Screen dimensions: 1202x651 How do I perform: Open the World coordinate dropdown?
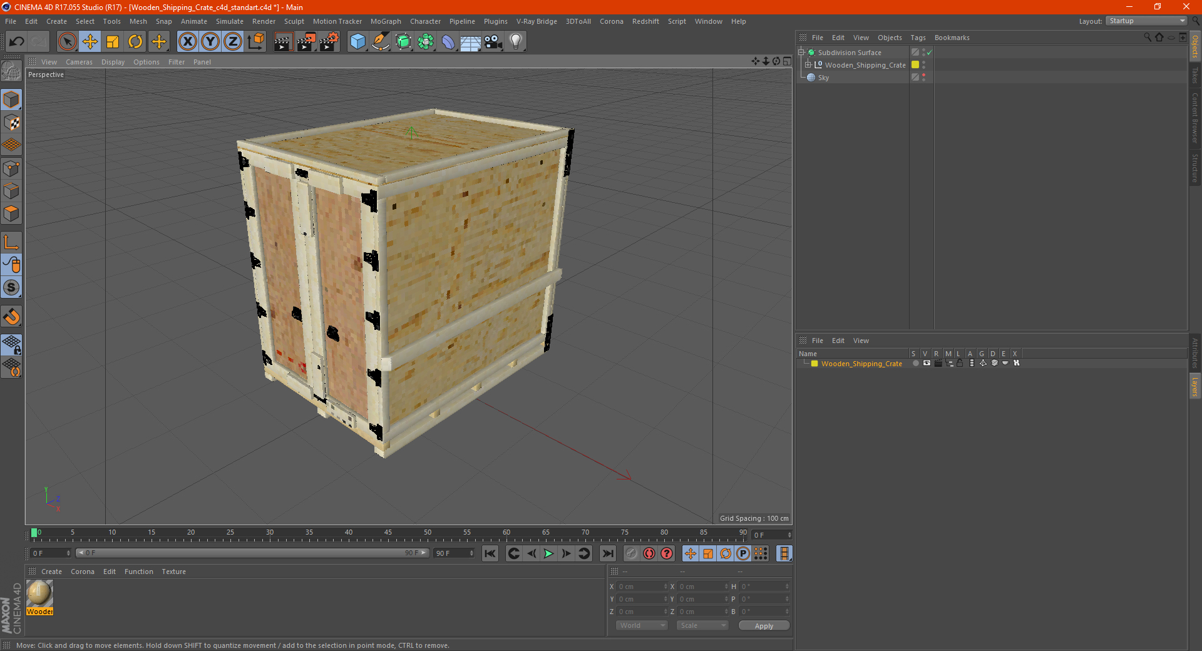642,625
